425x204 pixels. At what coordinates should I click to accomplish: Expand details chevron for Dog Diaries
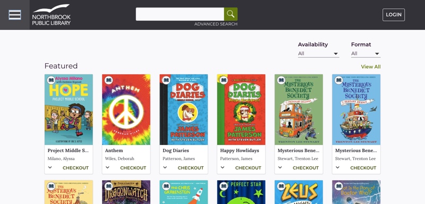tap(165, 167)
